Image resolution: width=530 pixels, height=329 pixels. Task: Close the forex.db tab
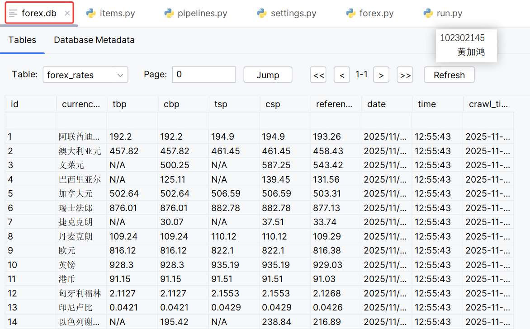point(67,13)
